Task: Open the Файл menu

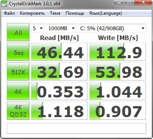Action: point(9,13)
